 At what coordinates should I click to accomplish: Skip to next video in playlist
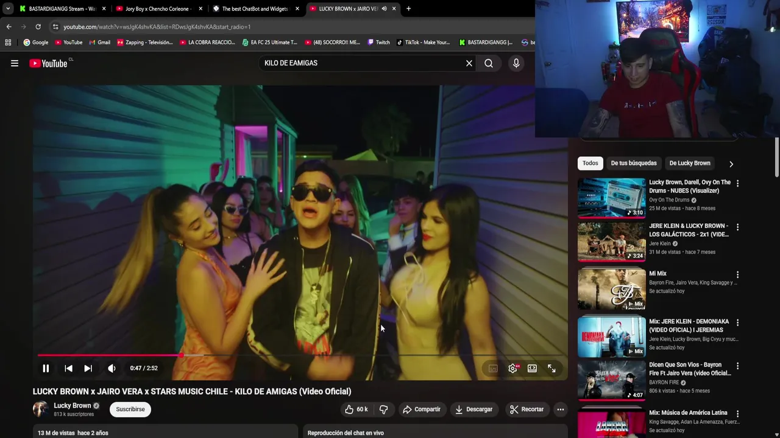88,368
